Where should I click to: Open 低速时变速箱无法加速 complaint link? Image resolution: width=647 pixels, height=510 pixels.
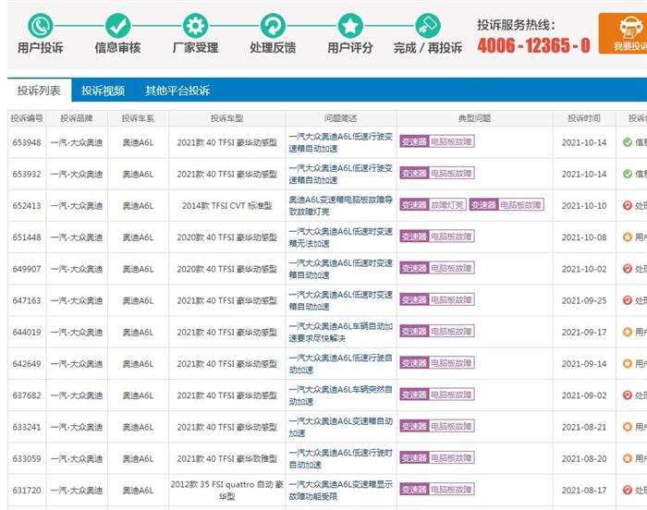point(340,237)
